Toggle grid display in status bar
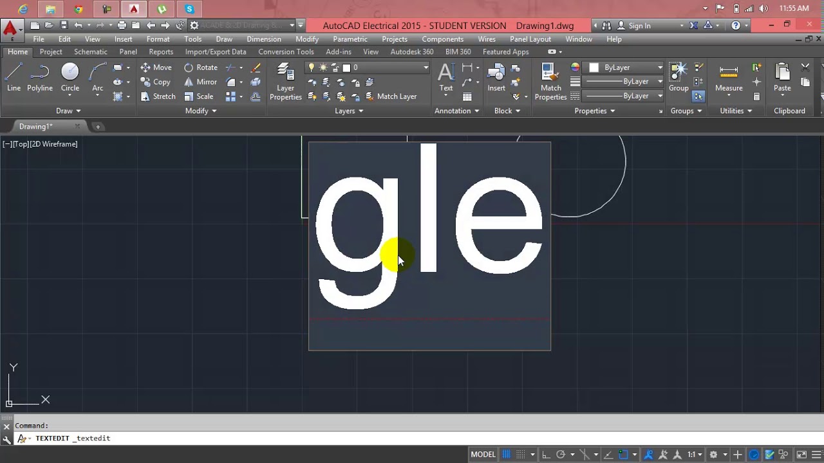824x463 pixels. coord(507,455)
